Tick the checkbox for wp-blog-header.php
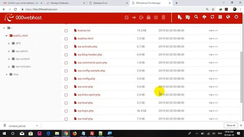Image resolution: width=244 pixels, height=137 pixels. 66,55
